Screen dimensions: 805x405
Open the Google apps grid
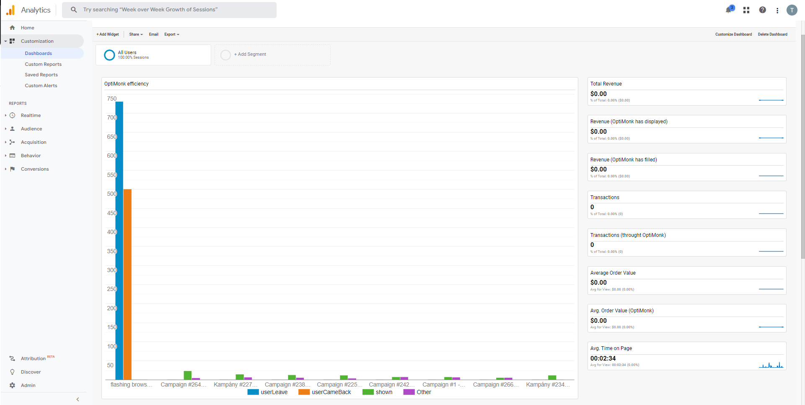(x=746, y=10)
